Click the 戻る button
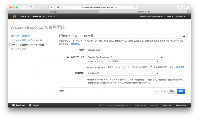Viewport: 199px width, 119px height. 172,91
